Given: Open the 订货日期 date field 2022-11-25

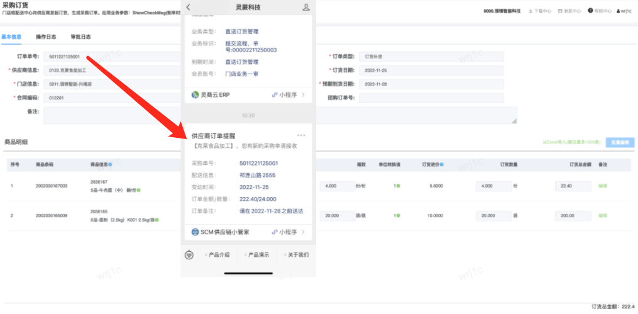Looking at the screenshot, I should 431,70.
